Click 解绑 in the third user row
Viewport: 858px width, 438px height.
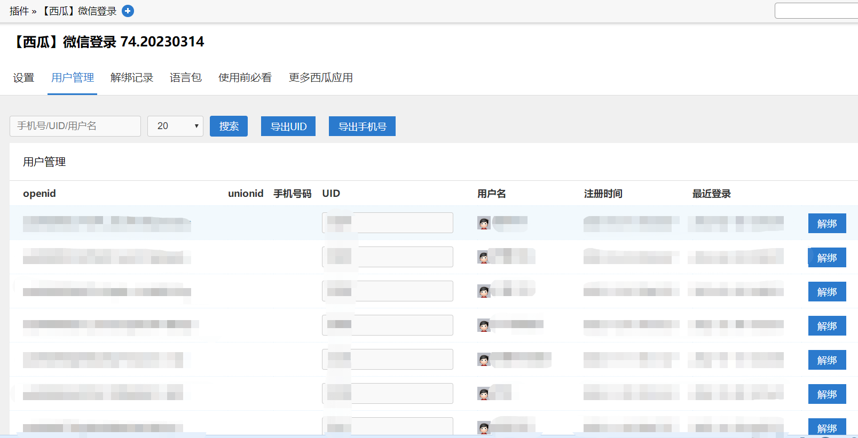click(827, 292)
